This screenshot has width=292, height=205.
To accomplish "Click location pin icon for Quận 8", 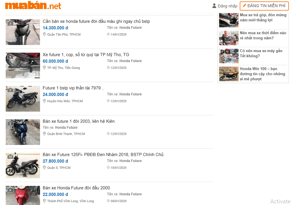I will point(44,167).
